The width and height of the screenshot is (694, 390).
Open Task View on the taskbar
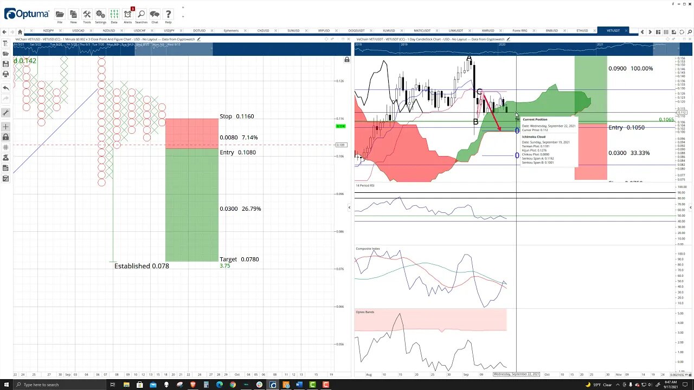(x=113, y=385)
